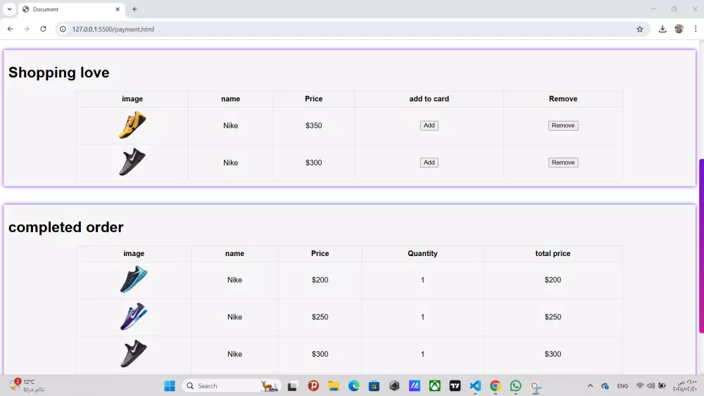Image resolution: width=704 pixels, height=396 pixels.
Task: Open the red P app on the taskbar
Action: (x=313, y=385)
